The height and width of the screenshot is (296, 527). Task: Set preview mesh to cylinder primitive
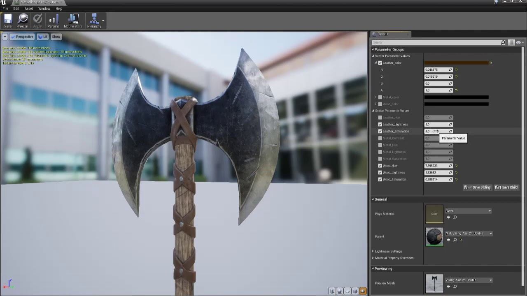pyautogui.click(x=332, y=291)
